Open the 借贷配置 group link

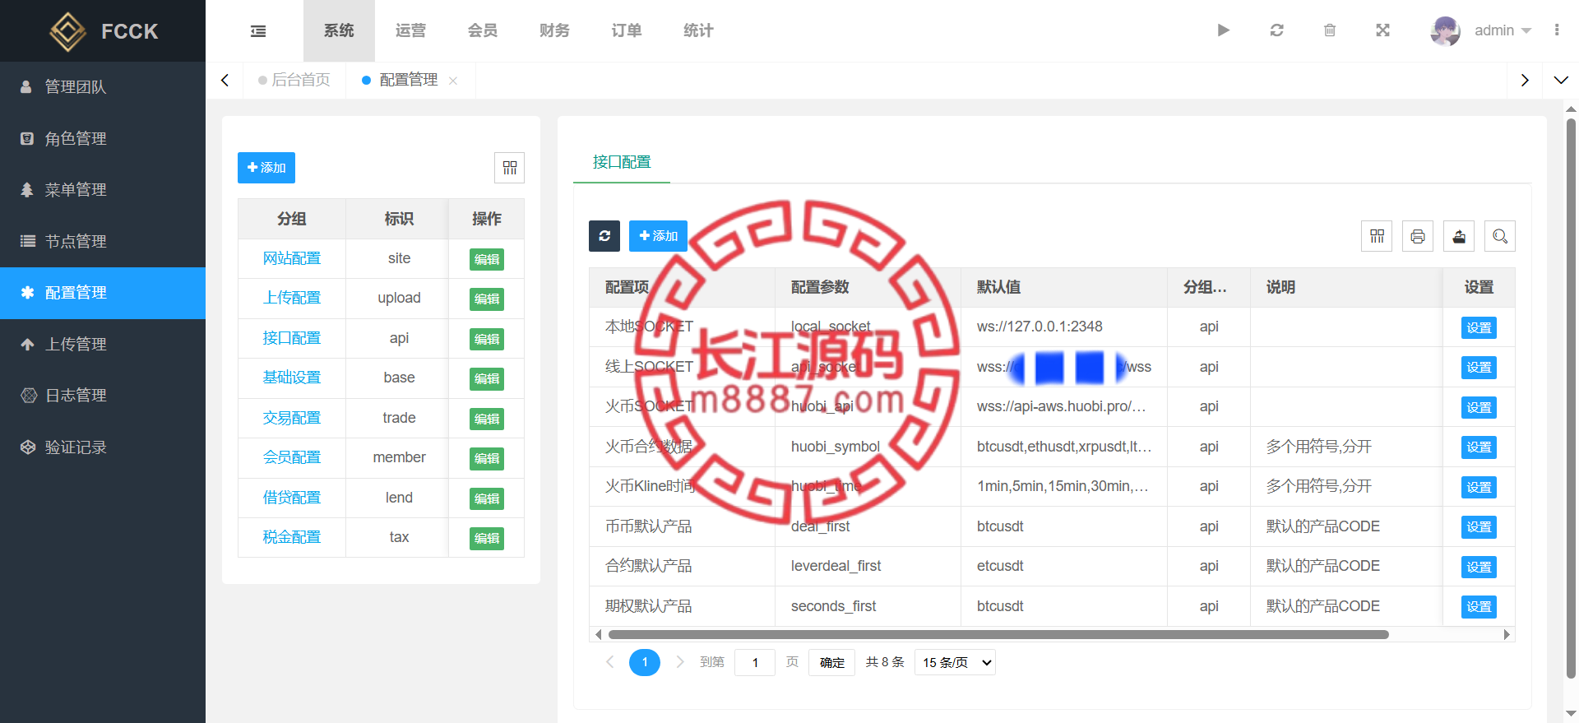click(x=292, y=498)
